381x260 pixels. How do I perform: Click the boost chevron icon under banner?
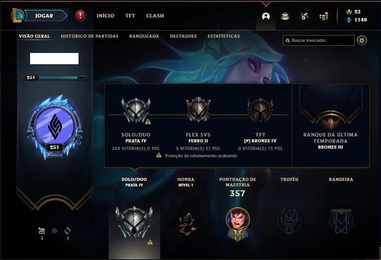click(54, 230)
